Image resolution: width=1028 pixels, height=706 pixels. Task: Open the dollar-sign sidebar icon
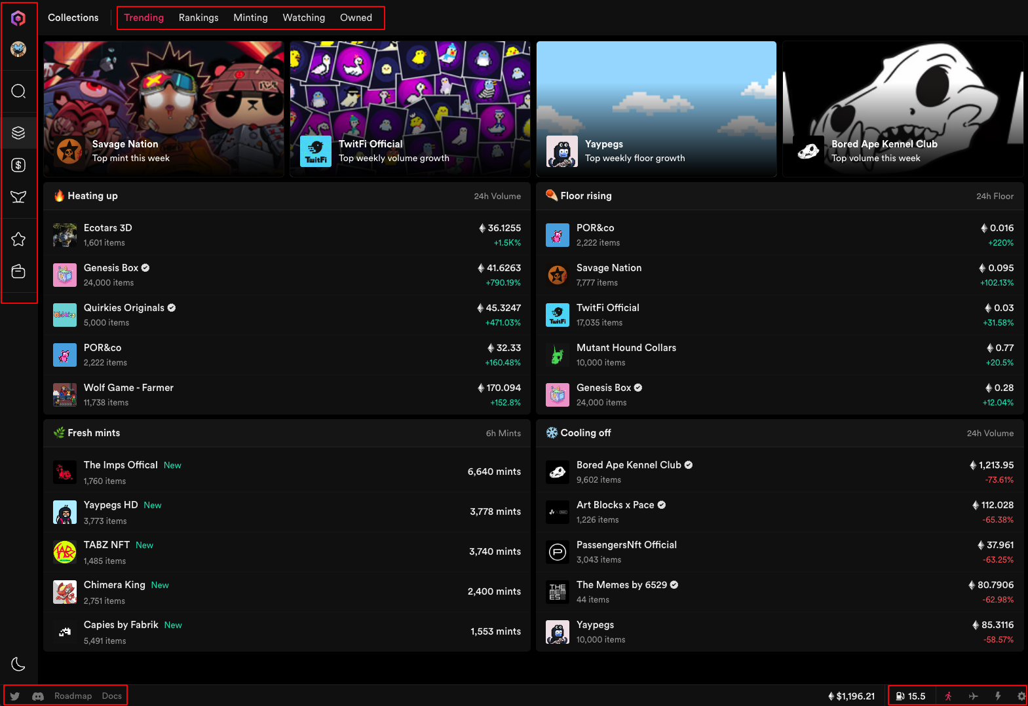click(18, 165)
